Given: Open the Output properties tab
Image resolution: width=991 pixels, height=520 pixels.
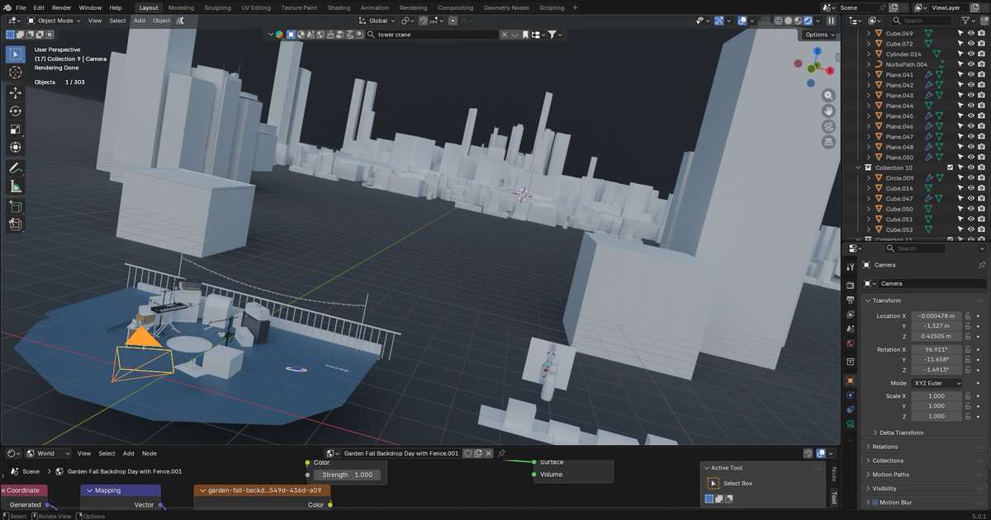Looking at the screenshot, I should pyautogui.click(x=851, y=299).
